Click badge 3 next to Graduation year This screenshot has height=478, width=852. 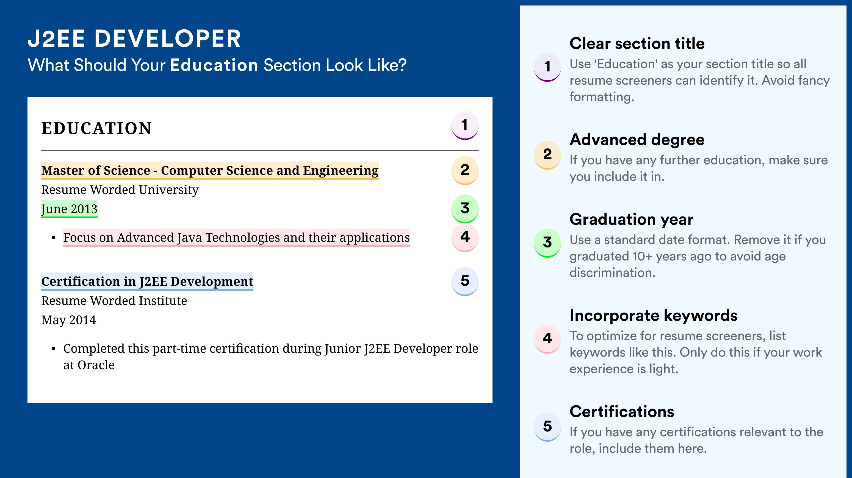tap(547, 242)
